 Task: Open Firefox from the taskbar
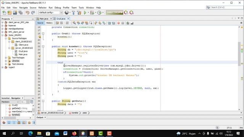74,133
